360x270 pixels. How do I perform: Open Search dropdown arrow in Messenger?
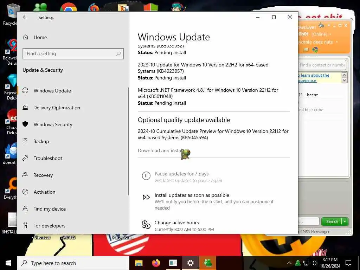pyautogui.click(x=345, y=221)
